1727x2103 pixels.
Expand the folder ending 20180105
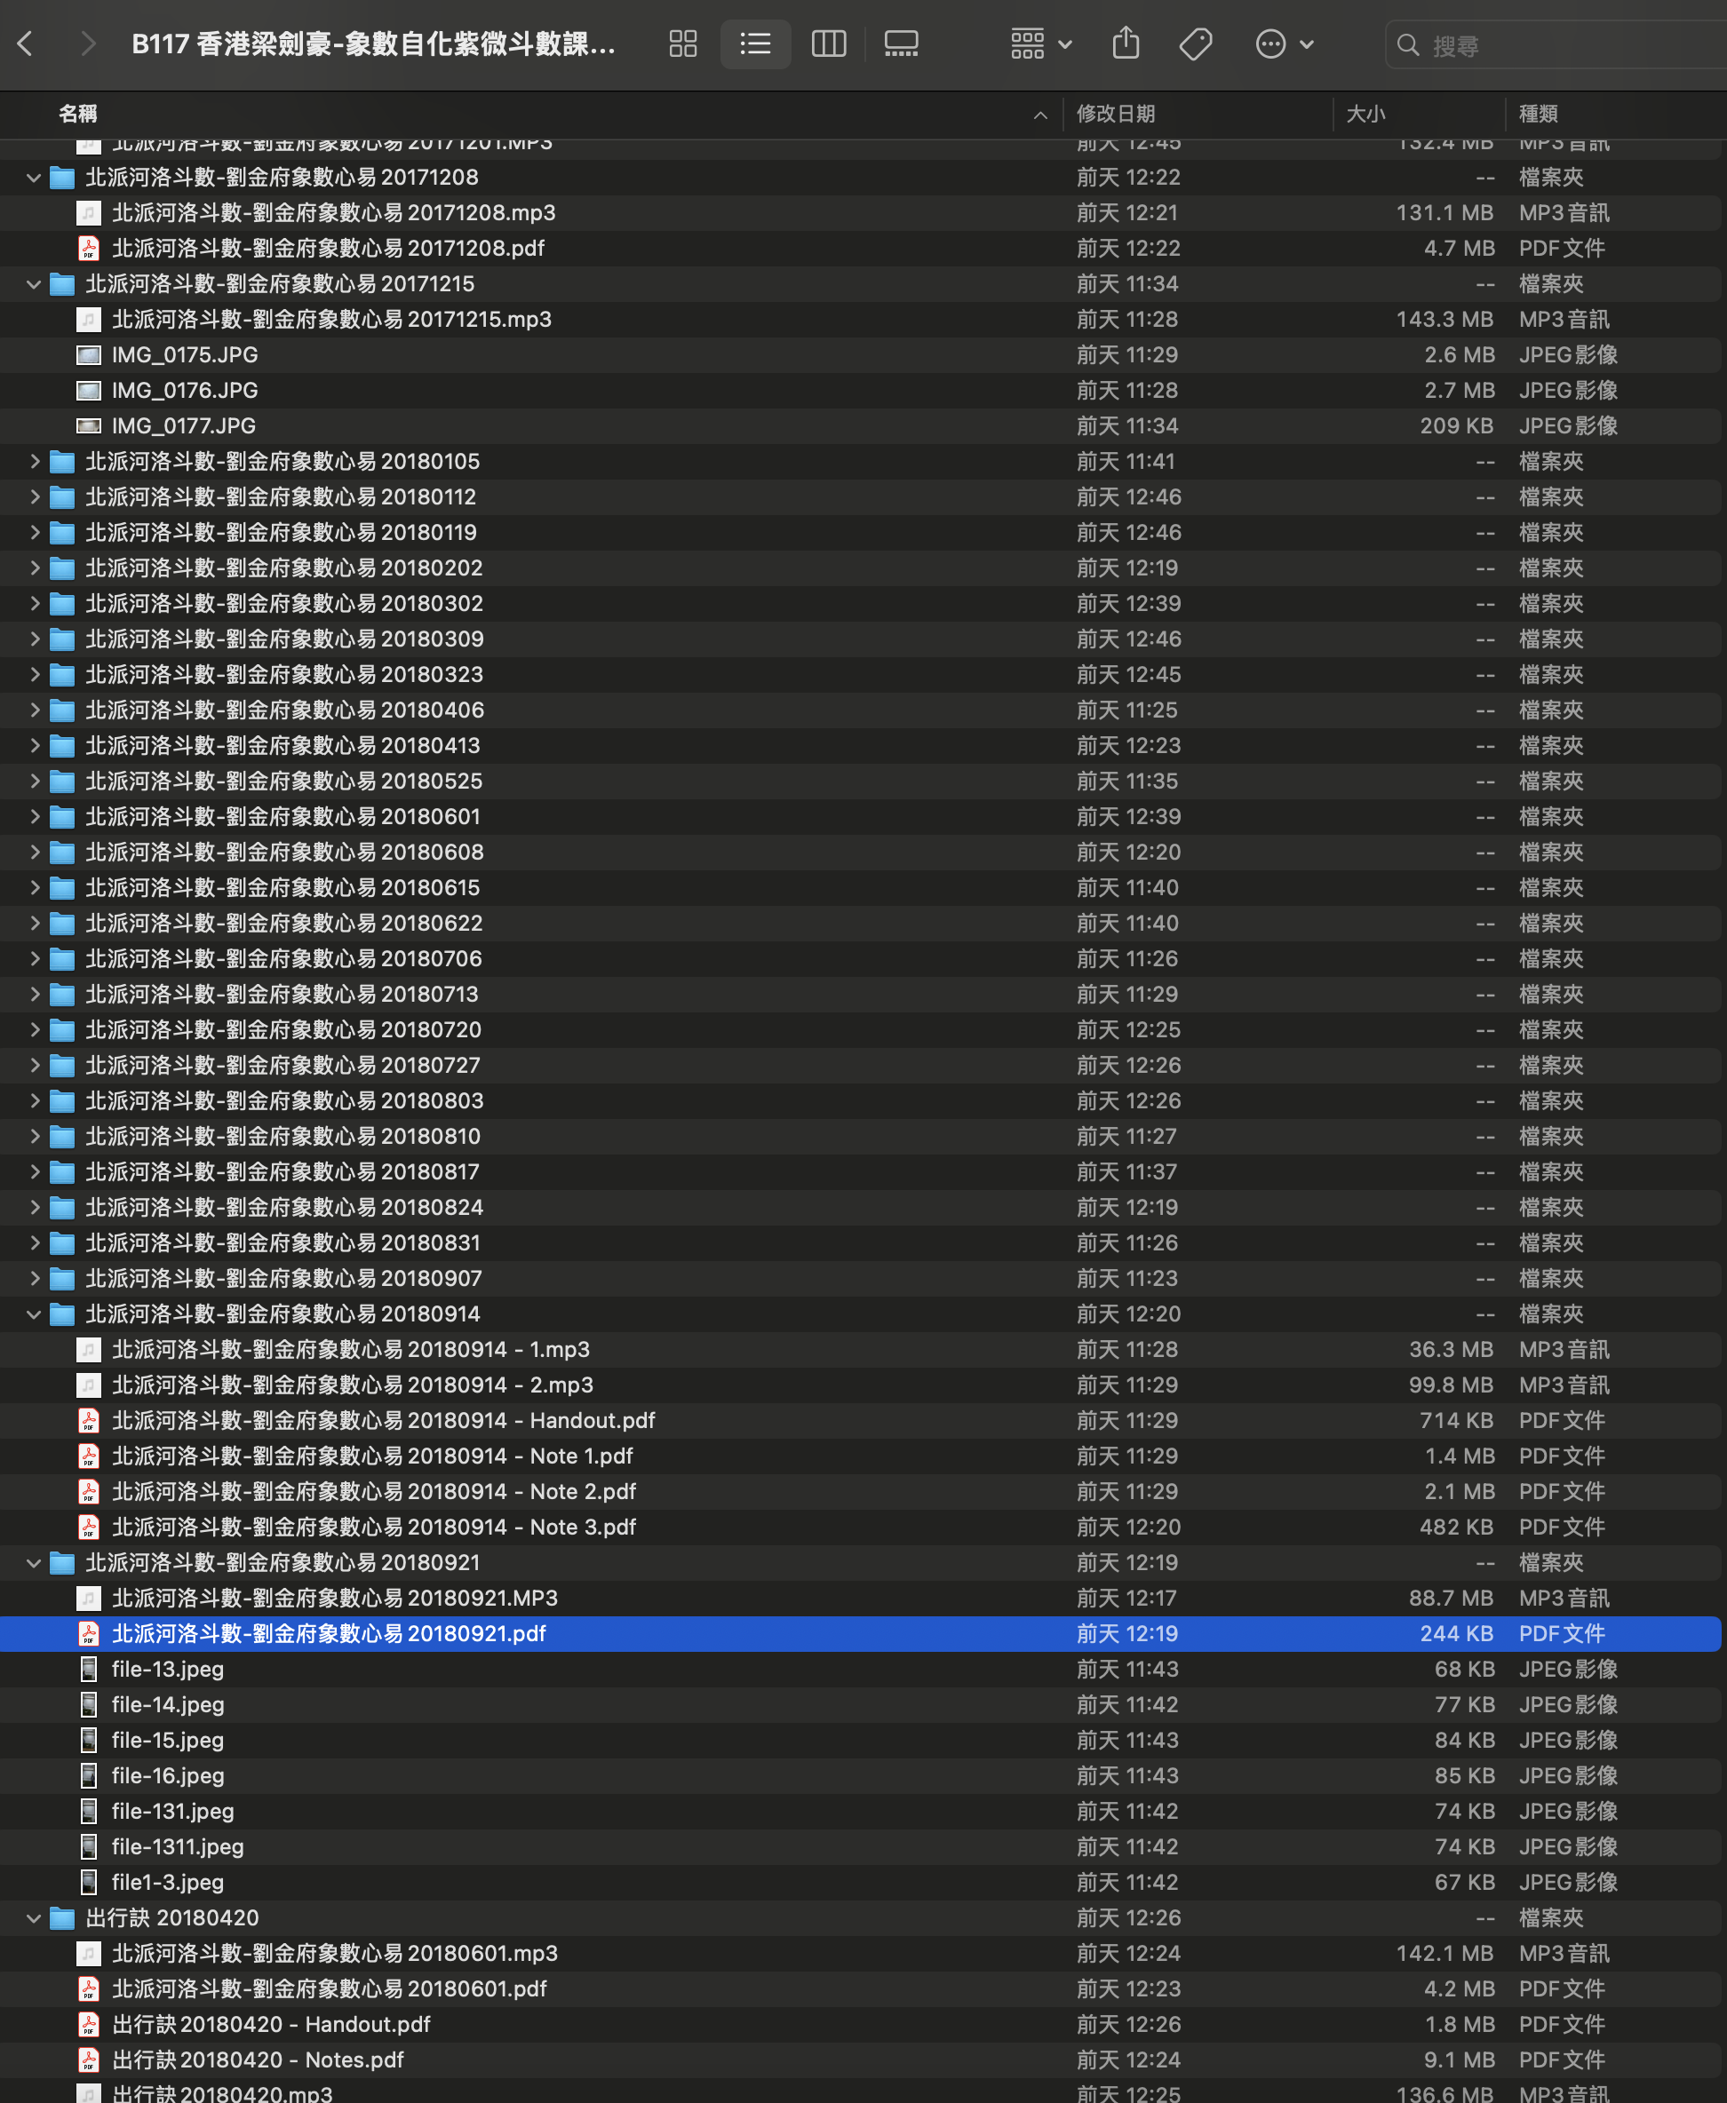click(34, 462)
